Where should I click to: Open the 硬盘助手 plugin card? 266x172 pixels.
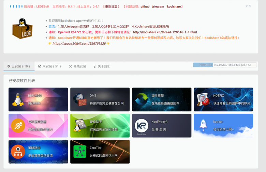pos(100,126)
